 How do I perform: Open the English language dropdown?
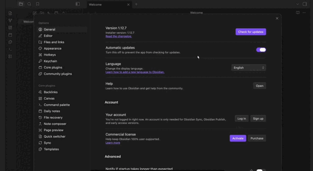(x=249, y=68)
